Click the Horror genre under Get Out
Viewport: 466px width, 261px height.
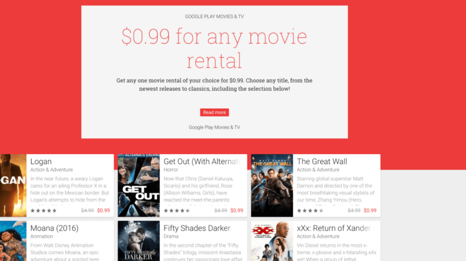(x=171, y=170)
